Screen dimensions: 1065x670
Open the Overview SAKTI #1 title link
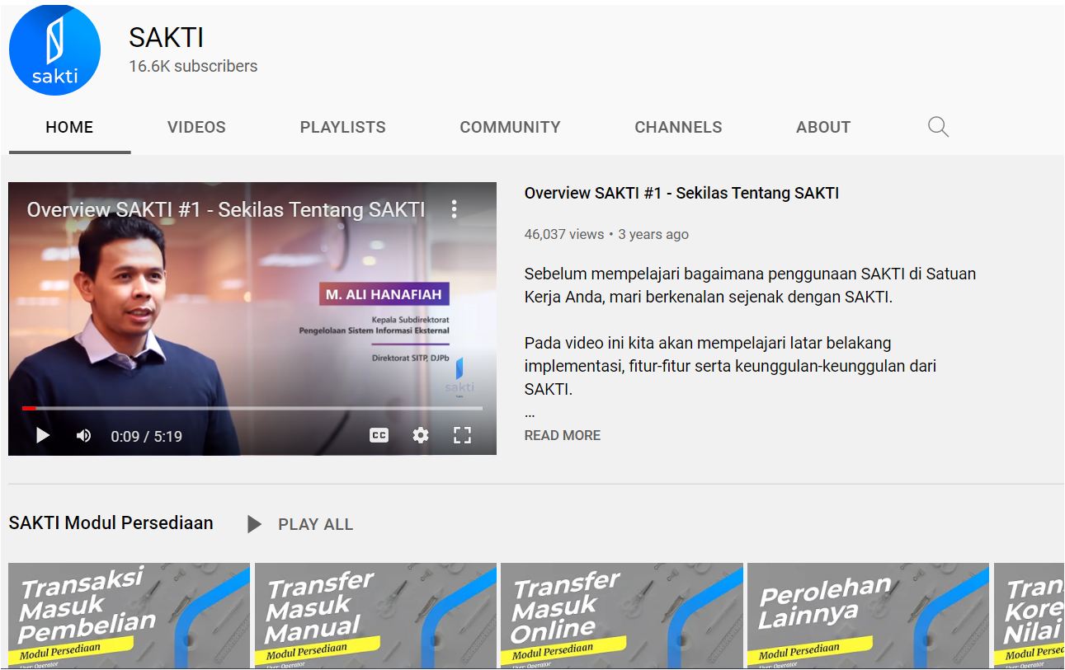681,194
